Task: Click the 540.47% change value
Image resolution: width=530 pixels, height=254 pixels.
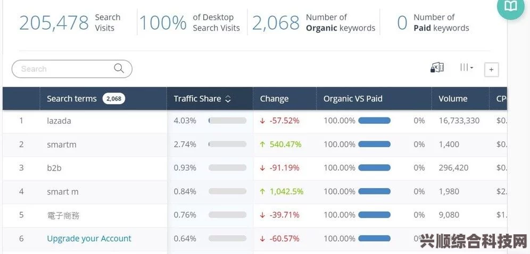Action: click(x=285, y=144)
